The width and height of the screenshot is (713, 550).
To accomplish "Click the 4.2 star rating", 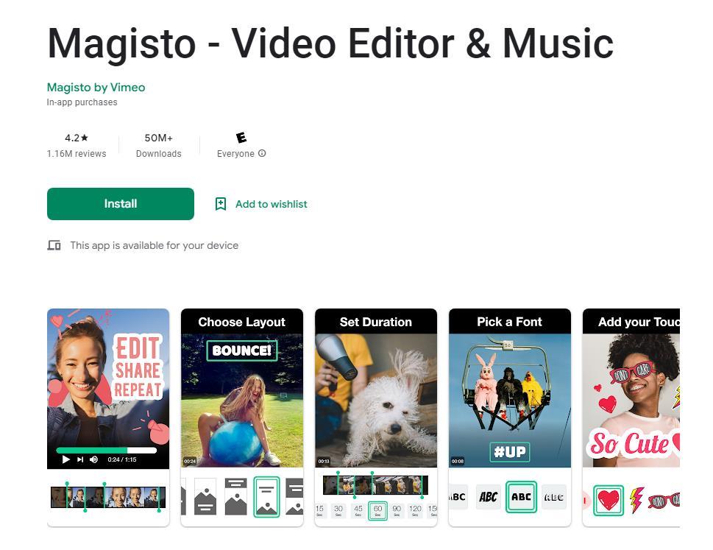I will coord(77,138).
